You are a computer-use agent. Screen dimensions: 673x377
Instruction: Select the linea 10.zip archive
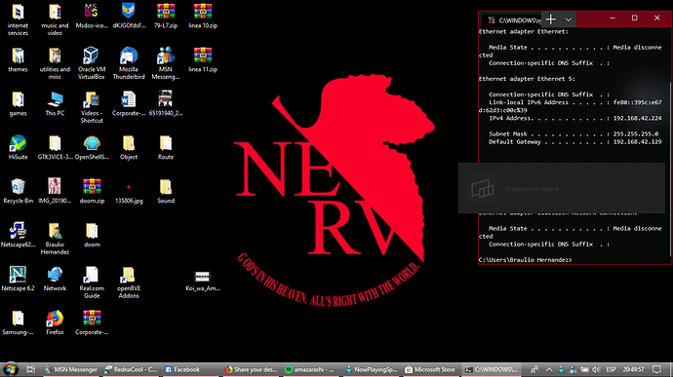pos(203,16)
